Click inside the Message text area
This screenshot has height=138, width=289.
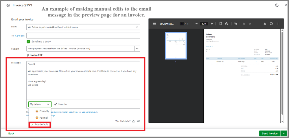coord(83,81)
